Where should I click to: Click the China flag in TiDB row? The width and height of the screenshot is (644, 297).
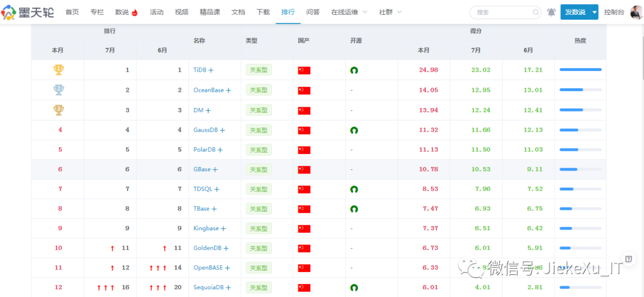coord(304,70)
